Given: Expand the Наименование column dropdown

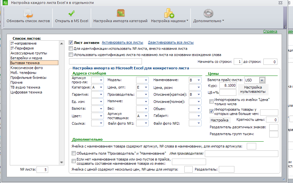Looking at the screenshot, I should coord(199,80).
